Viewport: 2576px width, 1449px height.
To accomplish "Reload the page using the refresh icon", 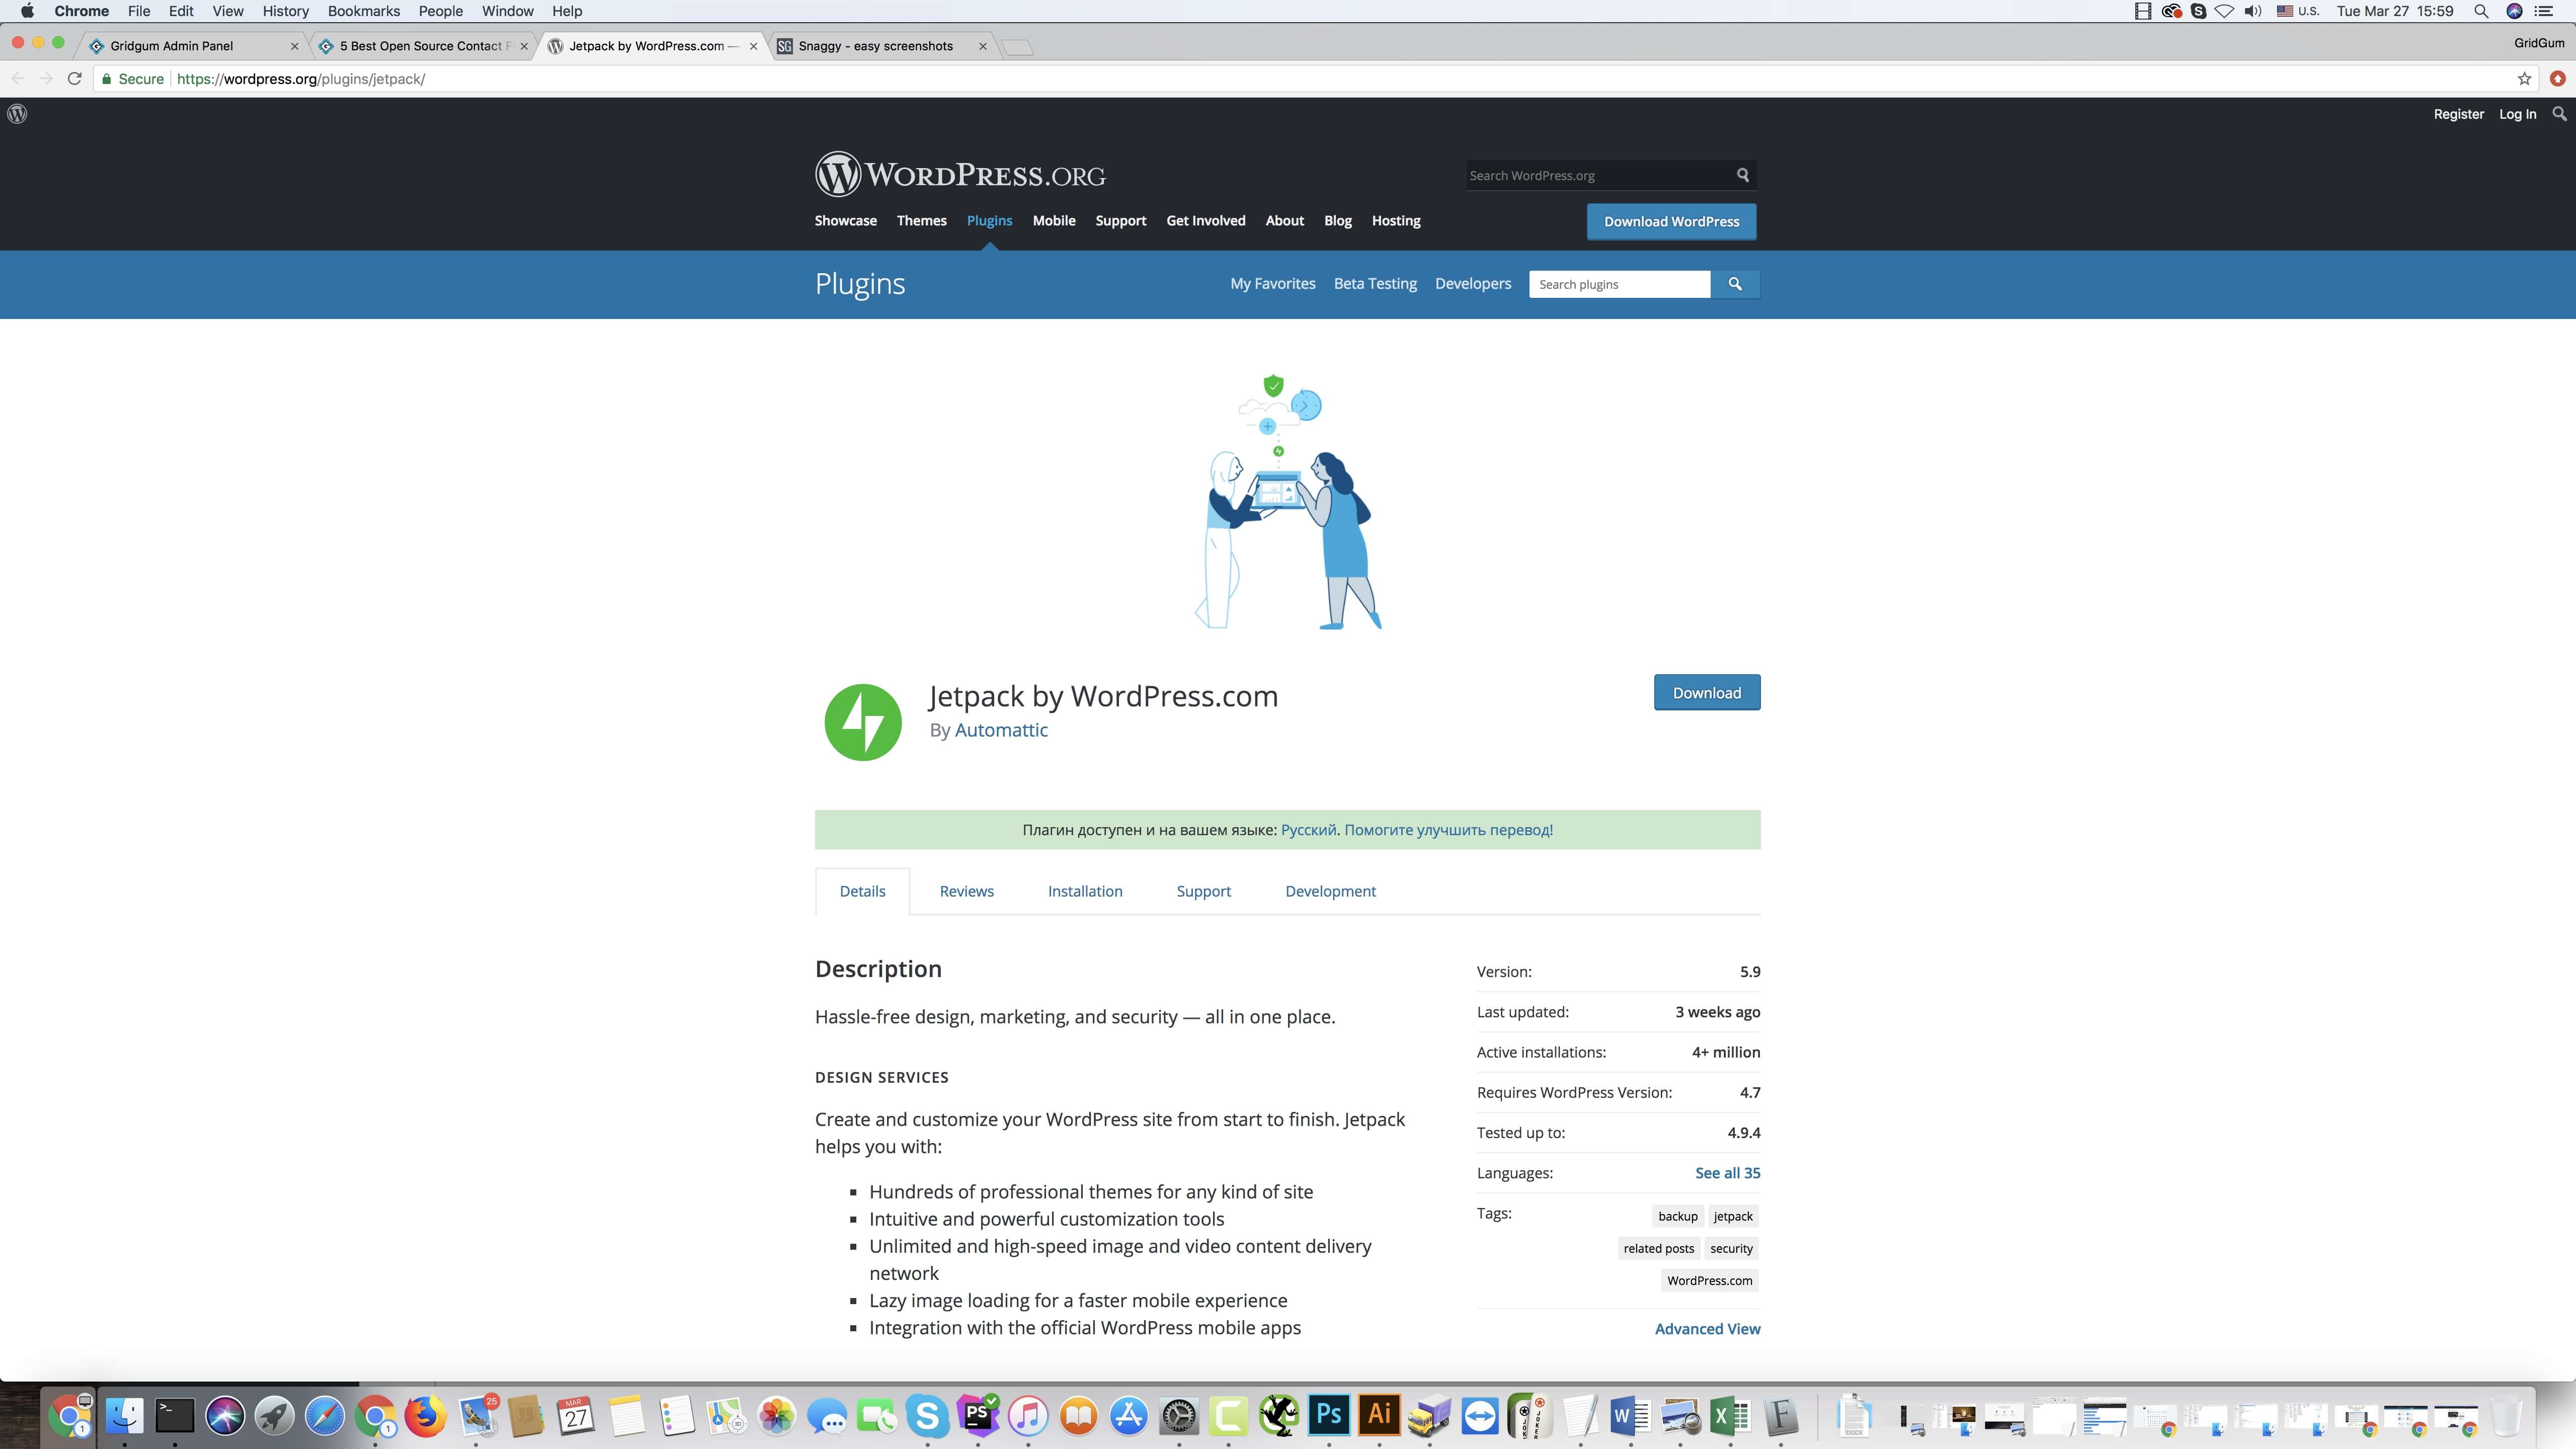I will 74,79.
